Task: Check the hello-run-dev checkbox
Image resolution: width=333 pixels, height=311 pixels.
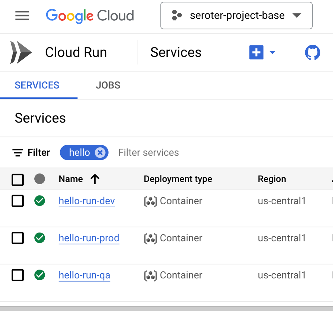Action: pos(18,201)
